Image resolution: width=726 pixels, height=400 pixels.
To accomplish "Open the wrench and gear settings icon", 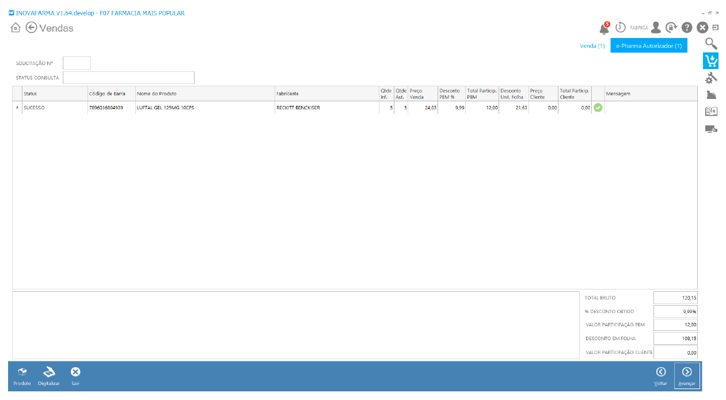I will pos(711,78).
